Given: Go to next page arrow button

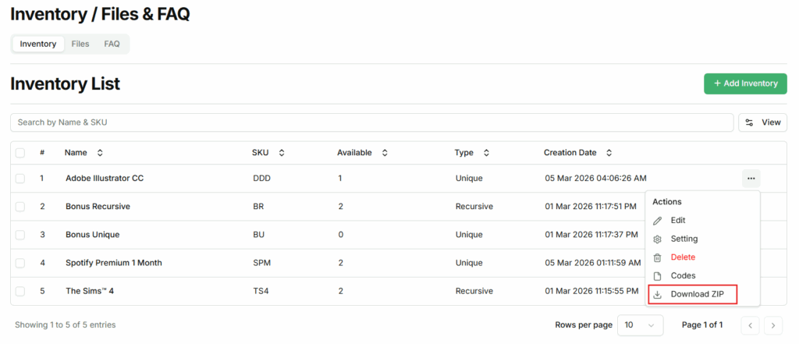Looking at the screenshot, I should point(772,324).
